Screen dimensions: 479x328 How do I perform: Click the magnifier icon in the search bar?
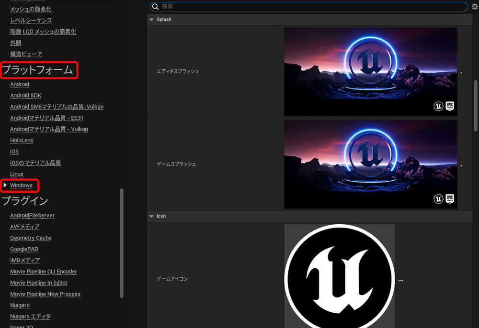coord(155,6)
